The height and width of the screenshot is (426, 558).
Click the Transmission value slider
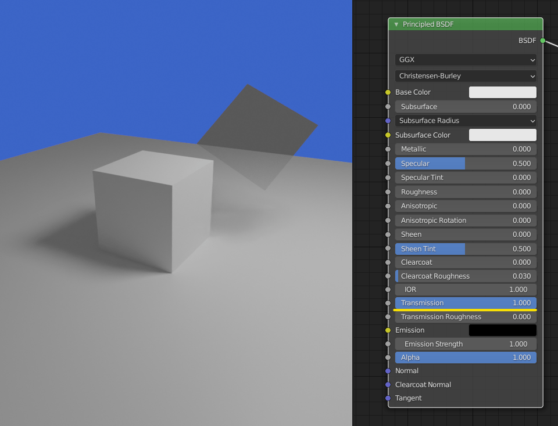pyautogui.click(x=465, y=302)
